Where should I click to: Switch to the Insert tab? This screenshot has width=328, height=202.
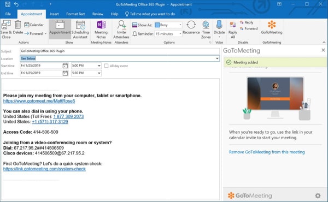tap(54, 14)
